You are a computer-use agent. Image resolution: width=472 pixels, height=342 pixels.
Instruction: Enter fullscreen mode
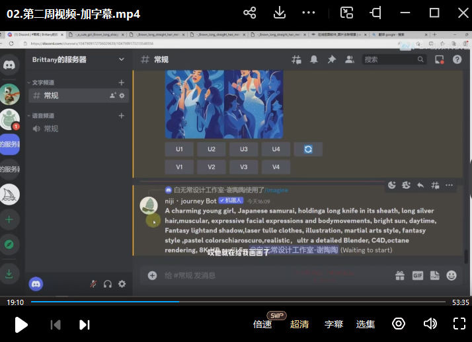[x=459, y=324]
